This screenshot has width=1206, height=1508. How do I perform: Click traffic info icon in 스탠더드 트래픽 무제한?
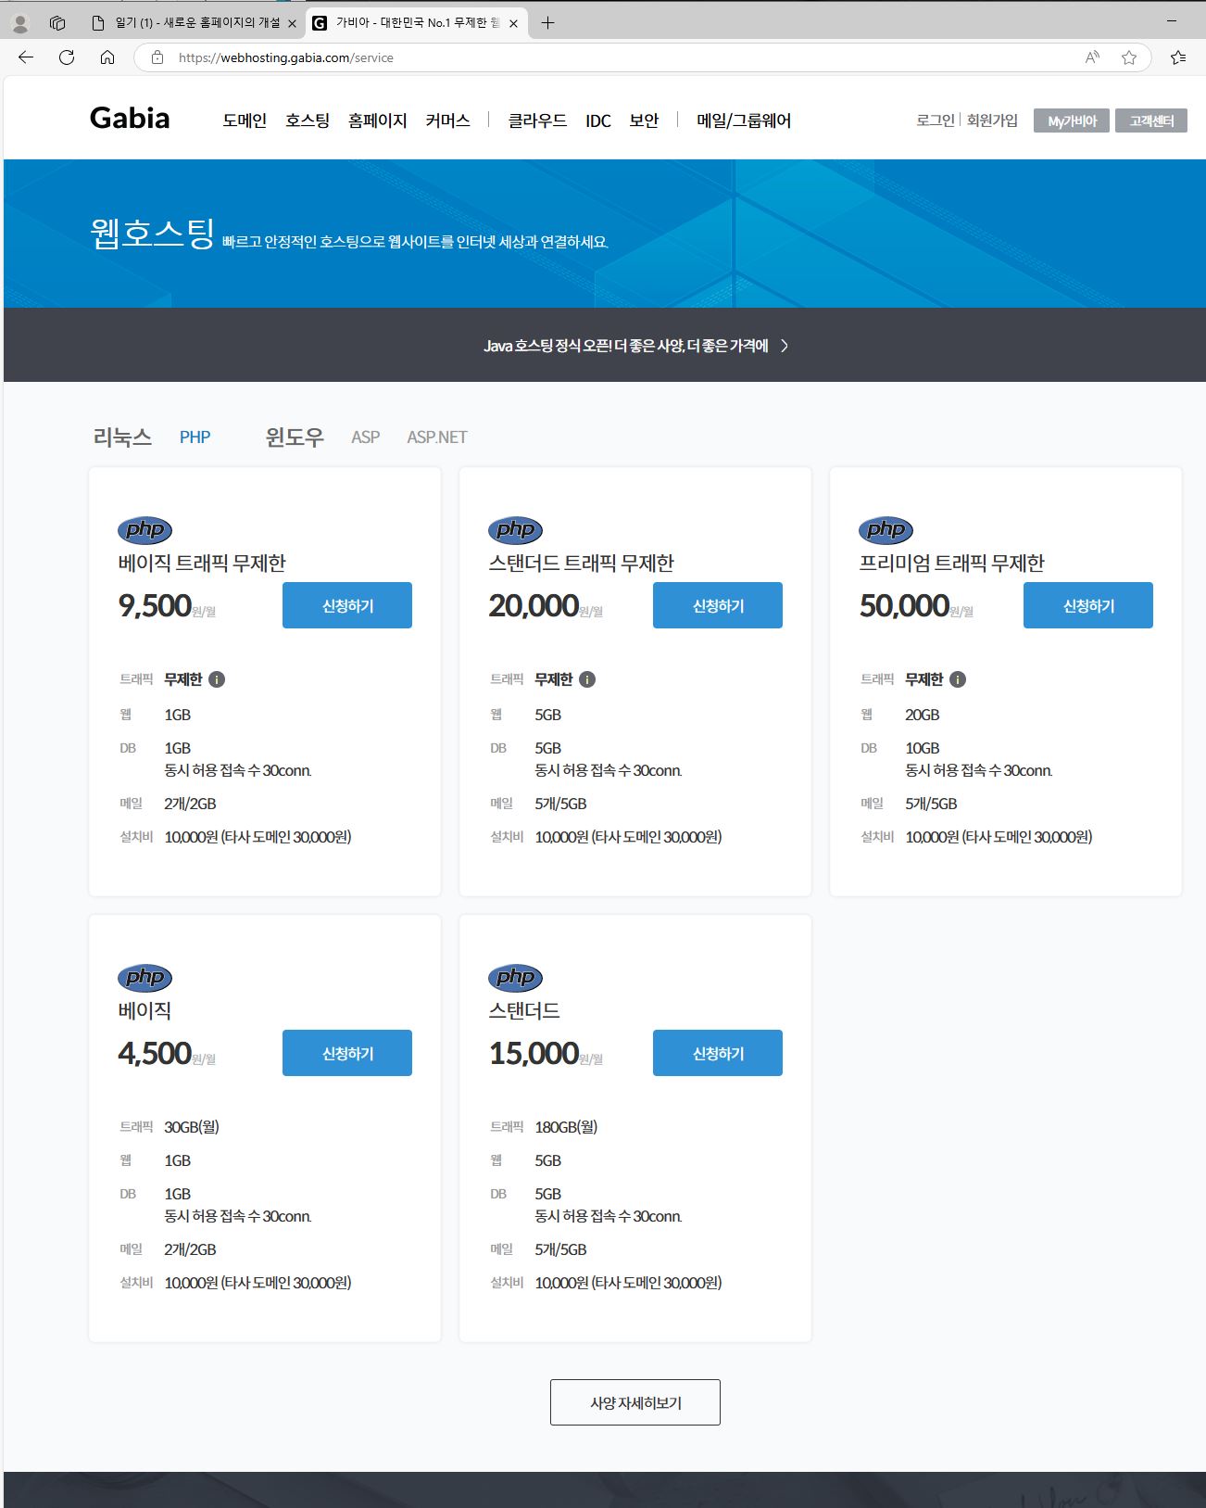click(587, 679)
